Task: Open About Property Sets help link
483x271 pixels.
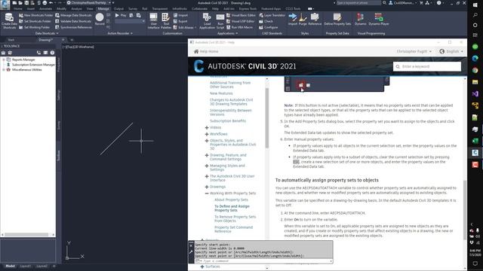Action: [x=231, y=199]
